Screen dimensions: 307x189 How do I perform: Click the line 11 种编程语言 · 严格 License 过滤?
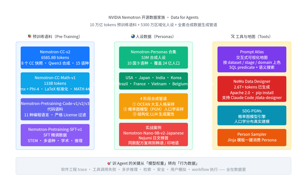point(55,115)
